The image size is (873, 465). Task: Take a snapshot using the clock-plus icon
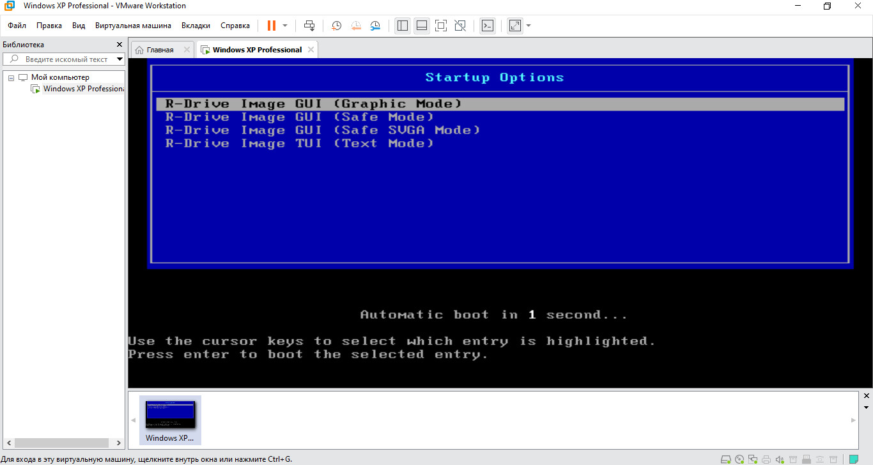click(336, 26)
